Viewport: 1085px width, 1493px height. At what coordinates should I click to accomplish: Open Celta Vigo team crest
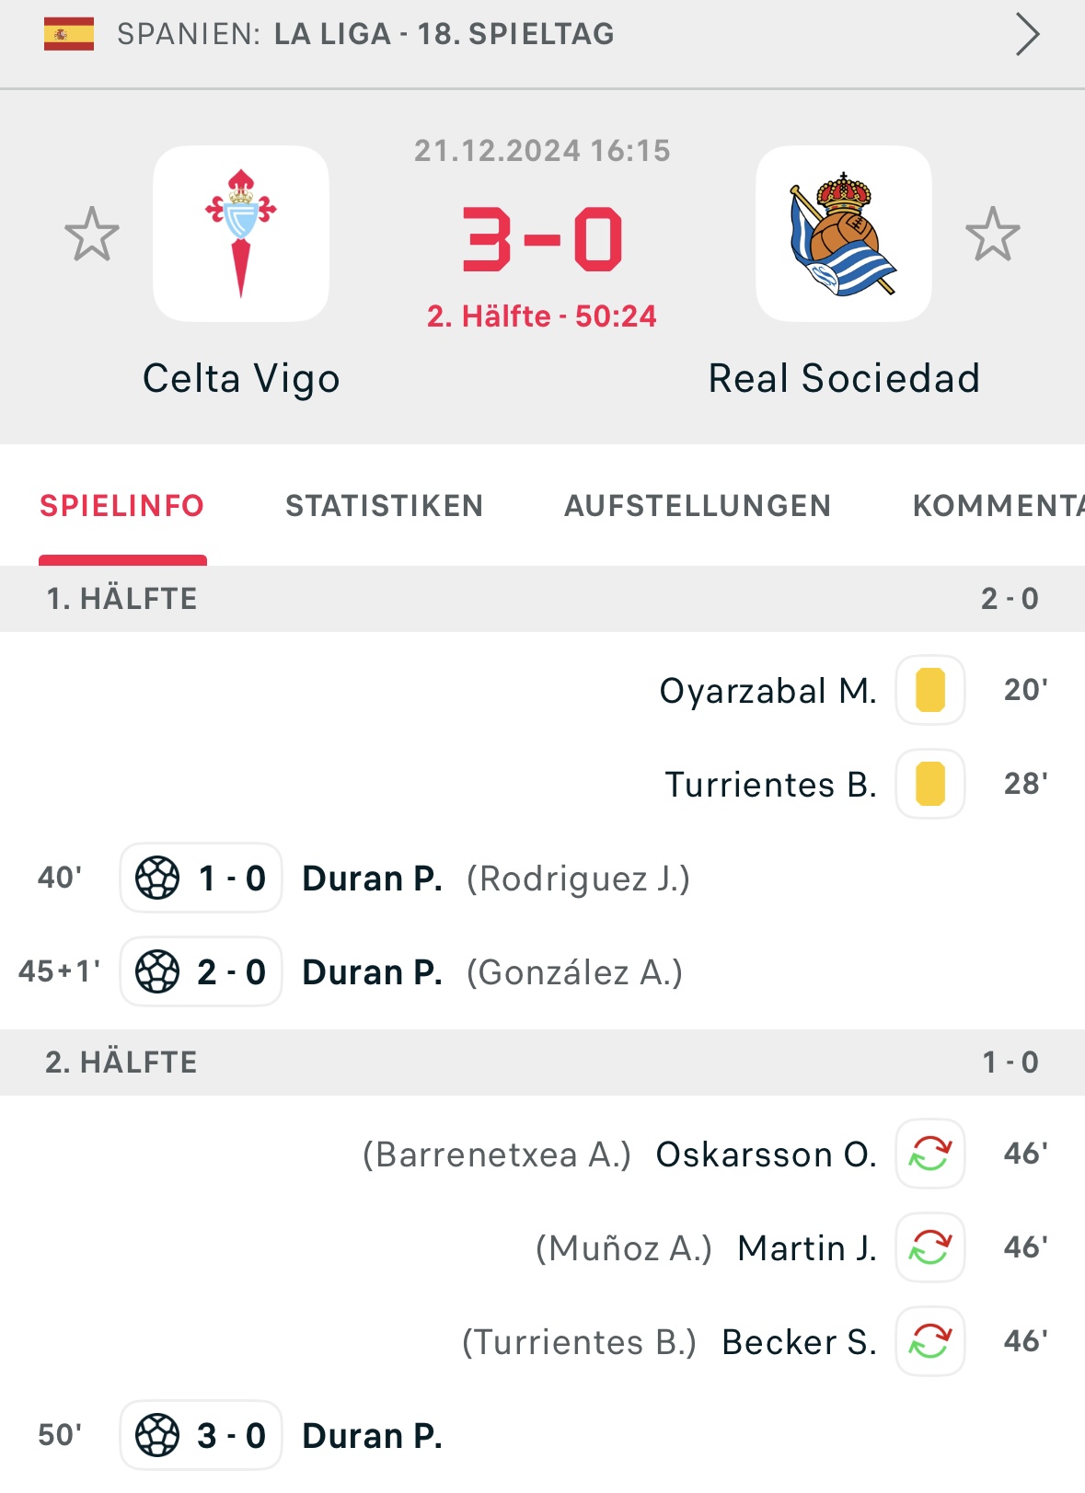(241, 234)
